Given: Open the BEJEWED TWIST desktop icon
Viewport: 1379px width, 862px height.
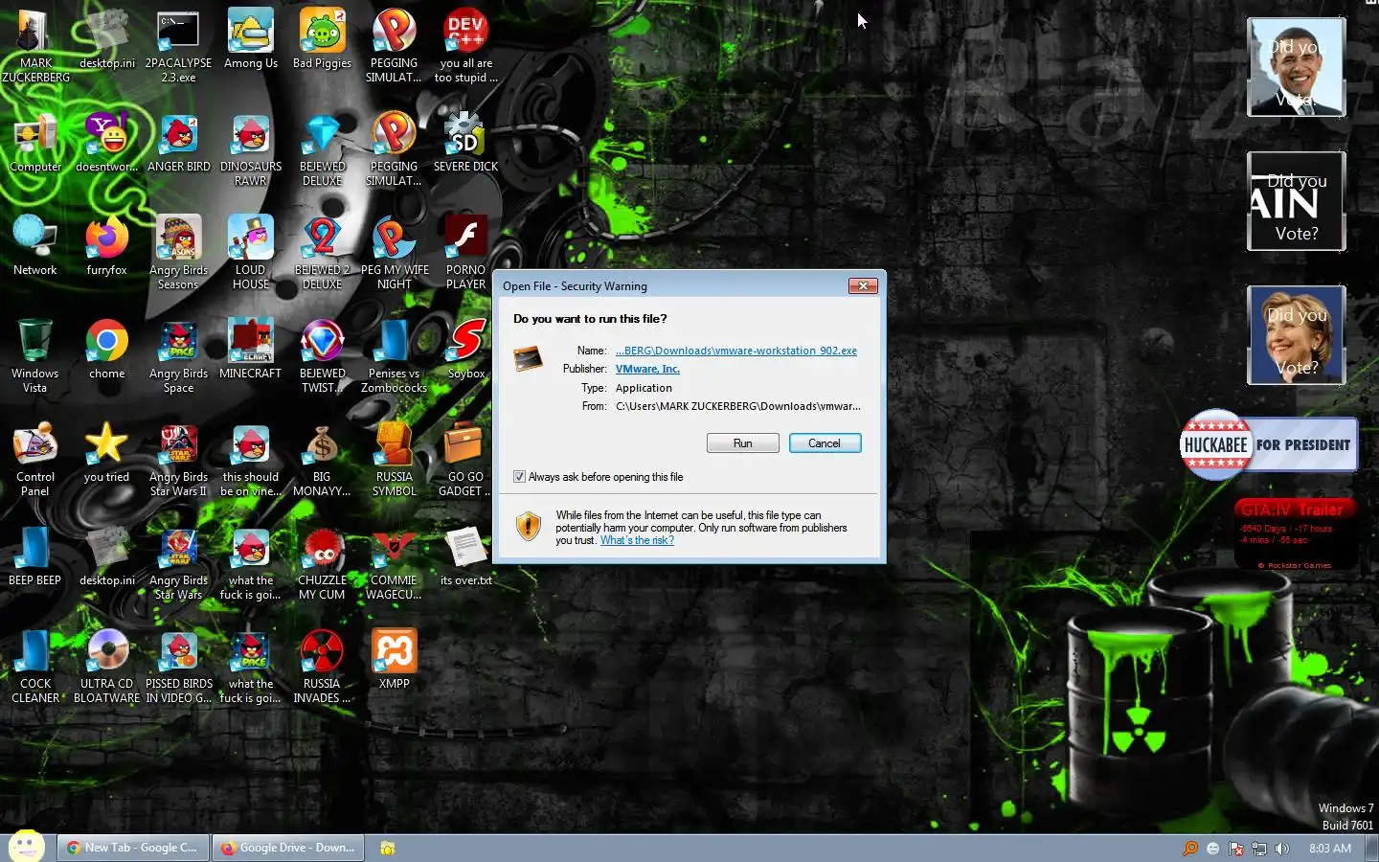Looking at the screenshot, I should (322, 354).
